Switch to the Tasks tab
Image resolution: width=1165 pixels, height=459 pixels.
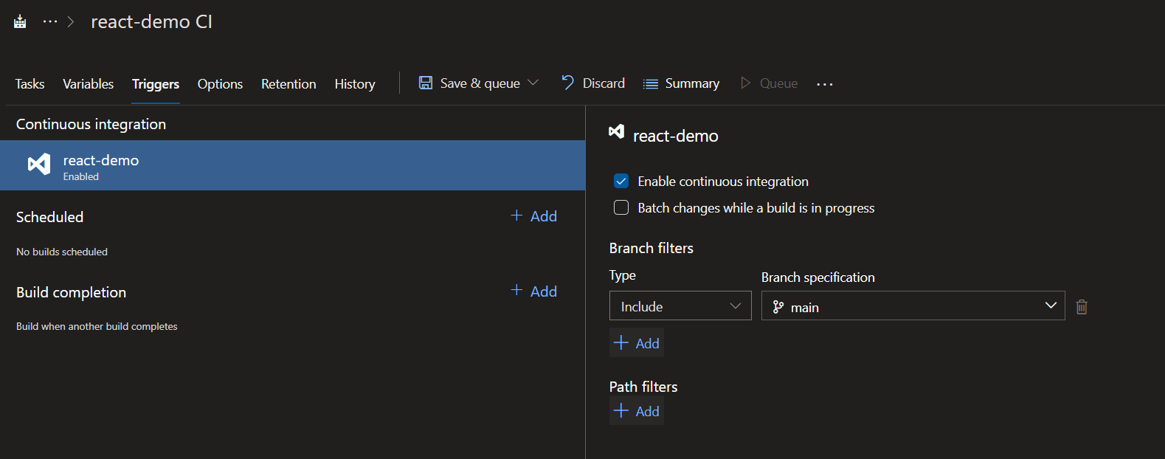click(x=30, y=84)
